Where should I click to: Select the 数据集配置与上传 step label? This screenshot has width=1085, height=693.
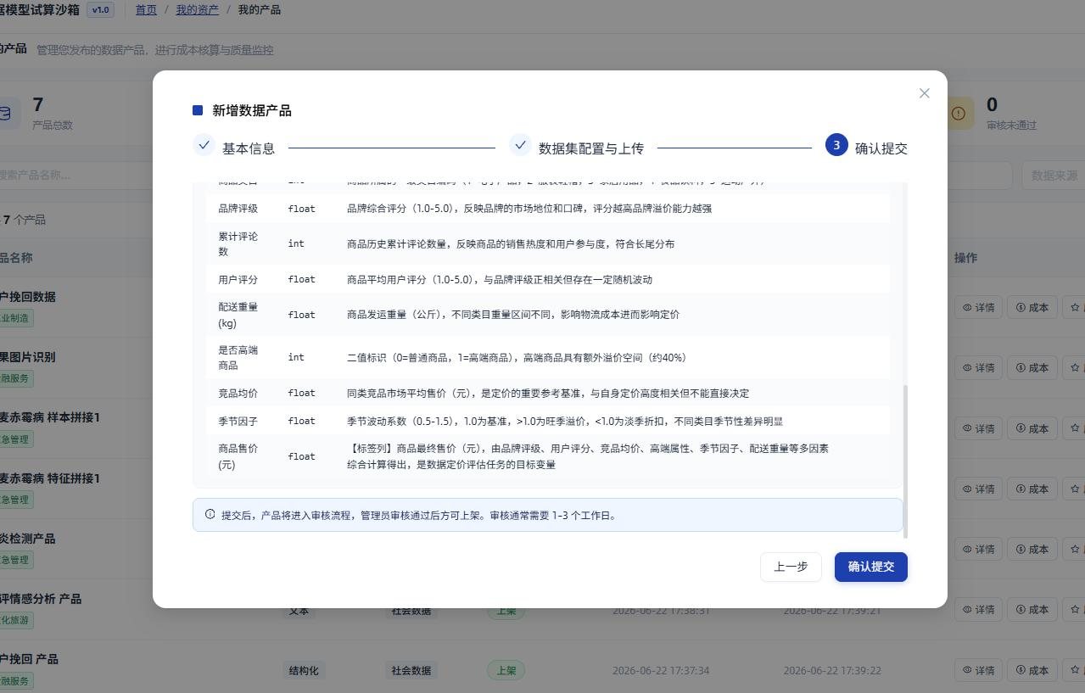591,148
